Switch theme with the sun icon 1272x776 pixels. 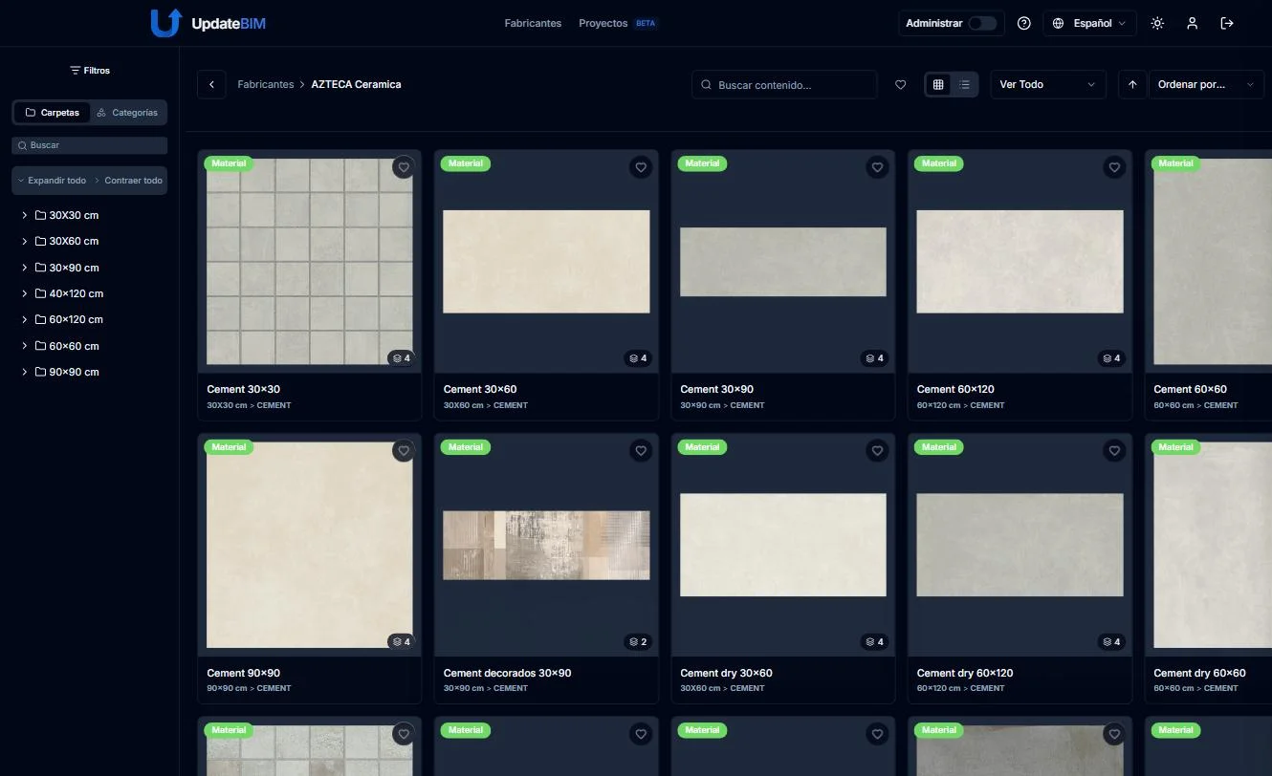point(1157,23)
